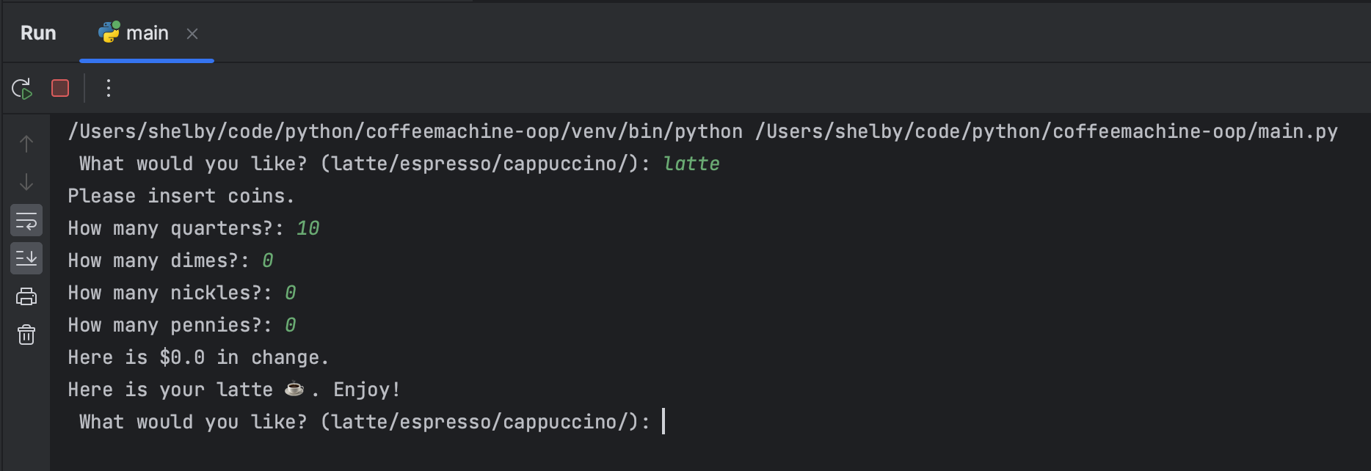Click the up arrow navigation icon
Image resolution: width=1371 pixels, height=471 pixels.
[26, 144]
